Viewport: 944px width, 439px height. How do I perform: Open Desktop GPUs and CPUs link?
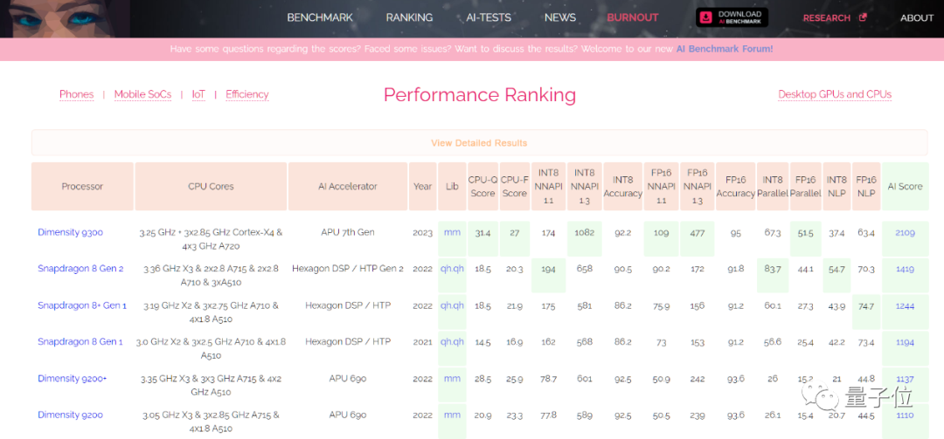[834, 94]
